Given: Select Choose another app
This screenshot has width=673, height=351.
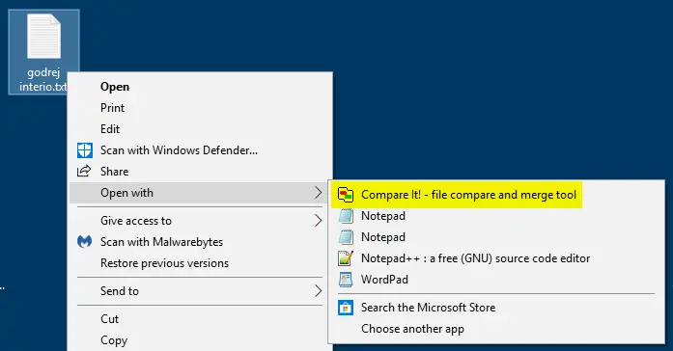Looking at the screenshot, I should [496, 329].
